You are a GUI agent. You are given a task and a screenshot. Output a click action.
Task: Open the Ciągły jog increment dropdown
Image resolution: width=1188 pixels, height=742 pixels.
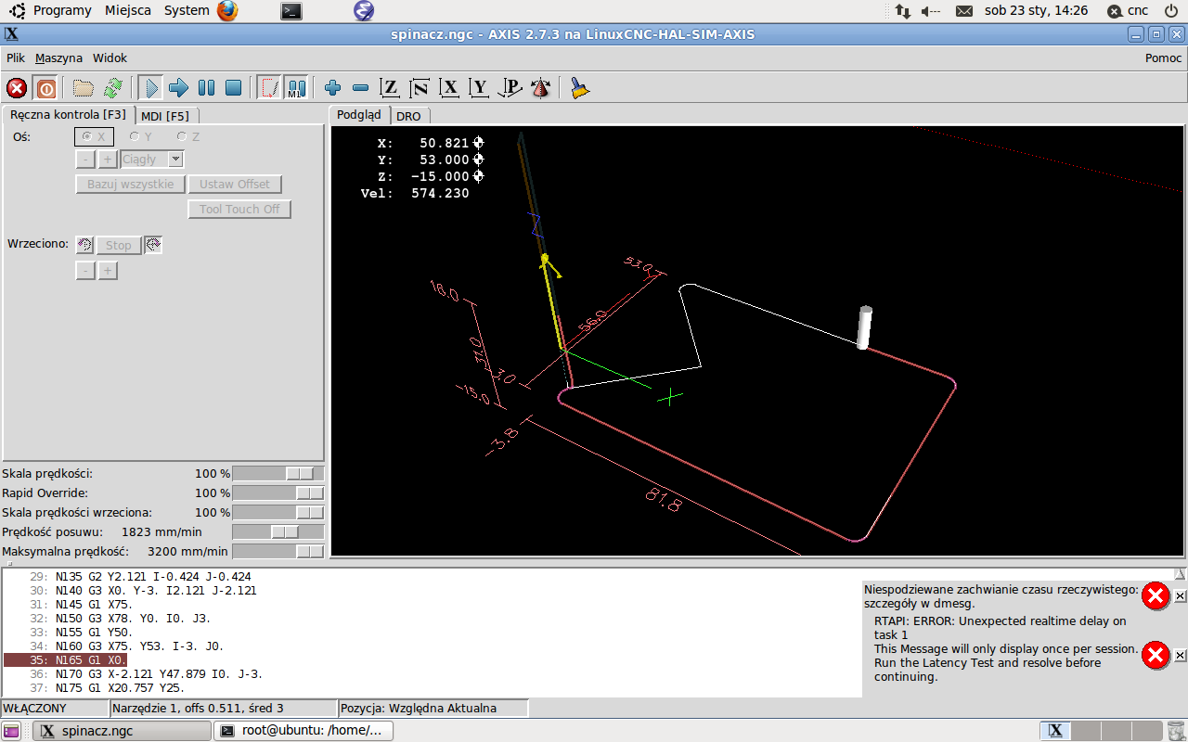point(175,160)
